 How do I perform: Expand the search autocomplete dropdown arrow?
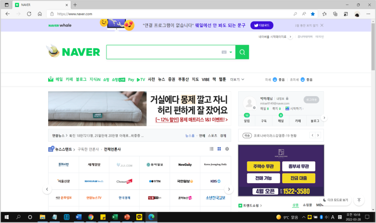pos(231,52)
